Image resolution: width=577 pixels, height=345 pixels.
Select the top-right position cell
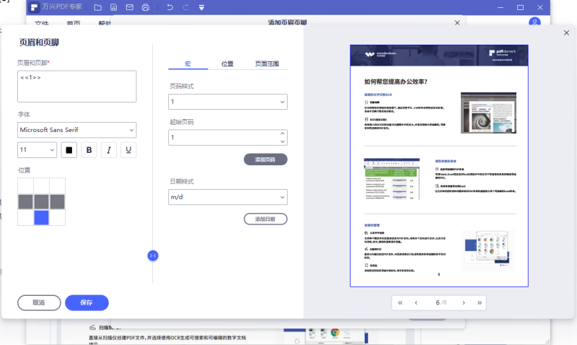[58, 186]
